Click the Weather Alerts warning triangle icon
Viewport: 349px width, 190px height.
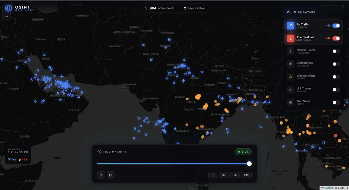pos(290,76)
